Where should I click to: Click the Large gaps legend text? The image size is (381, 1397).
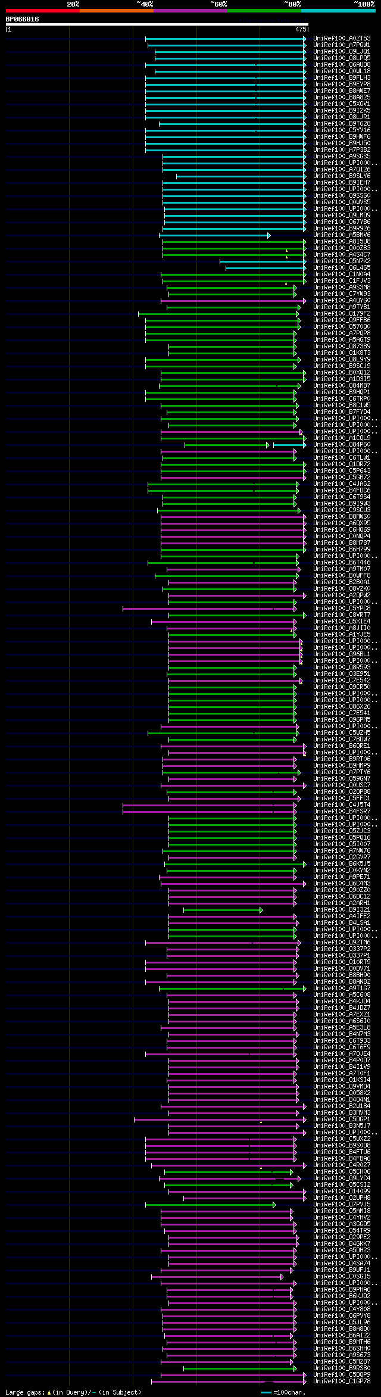tap(74, 1392)
